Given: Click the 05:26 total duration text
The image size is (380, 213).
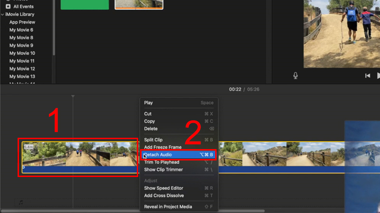Looking at the screenshot, I should click(x=253, y=89).
